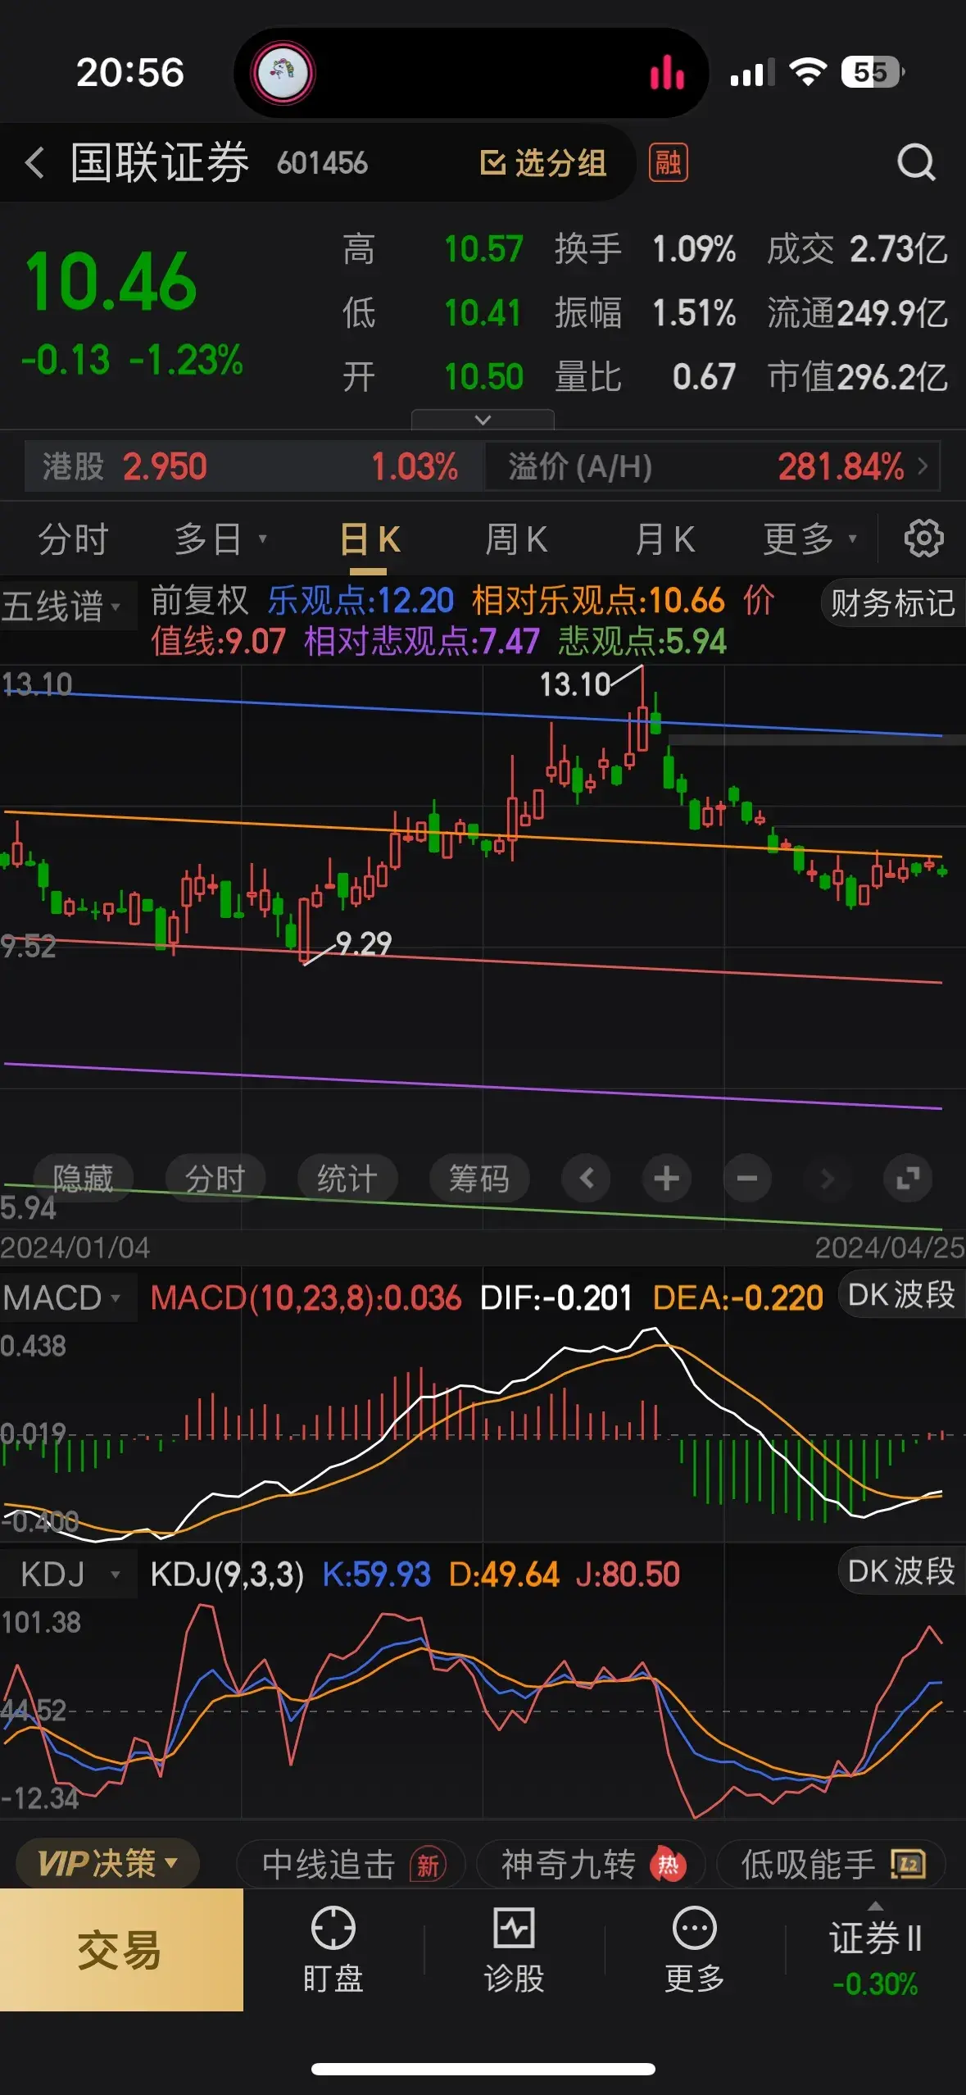Open 更多 bottom bar icon

click(x=695, y=1950)
